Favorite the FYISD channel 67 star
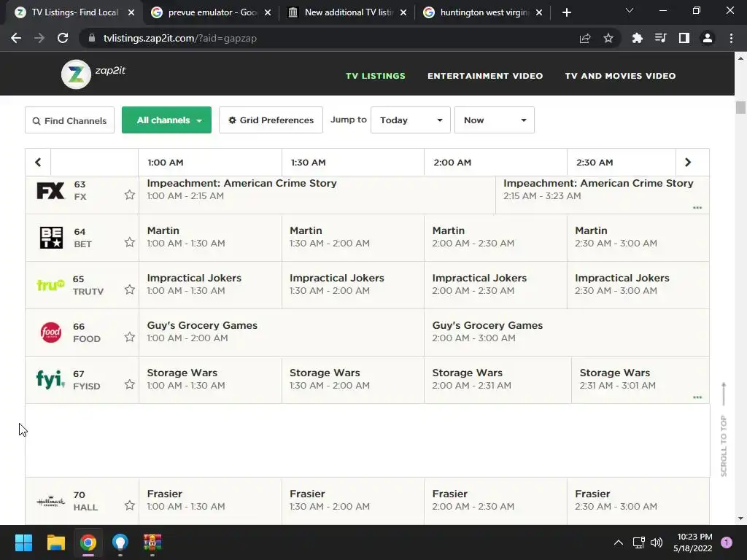This screenshot has width=747, height=560. pos(130,384)
